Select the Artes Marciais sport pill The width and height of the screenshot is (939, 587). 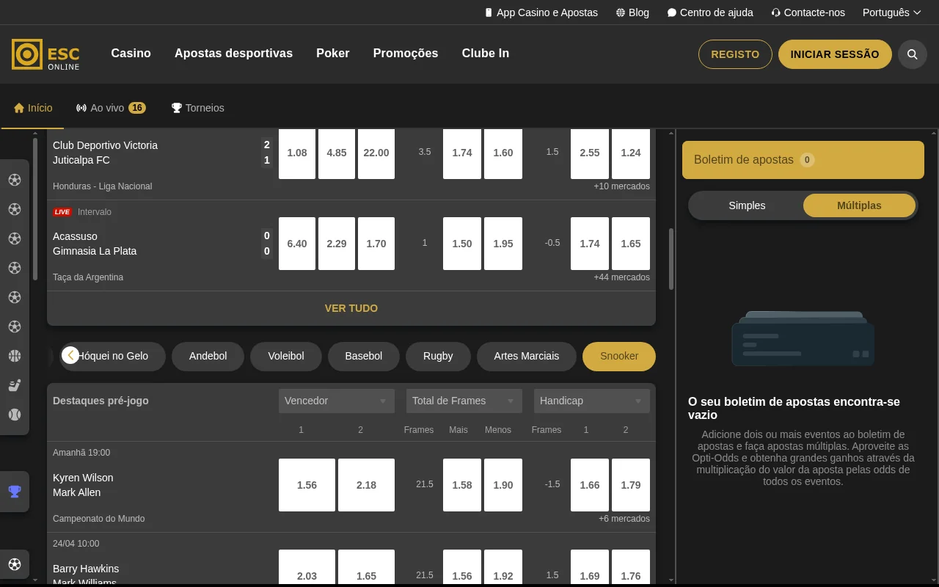pos(526,356)
